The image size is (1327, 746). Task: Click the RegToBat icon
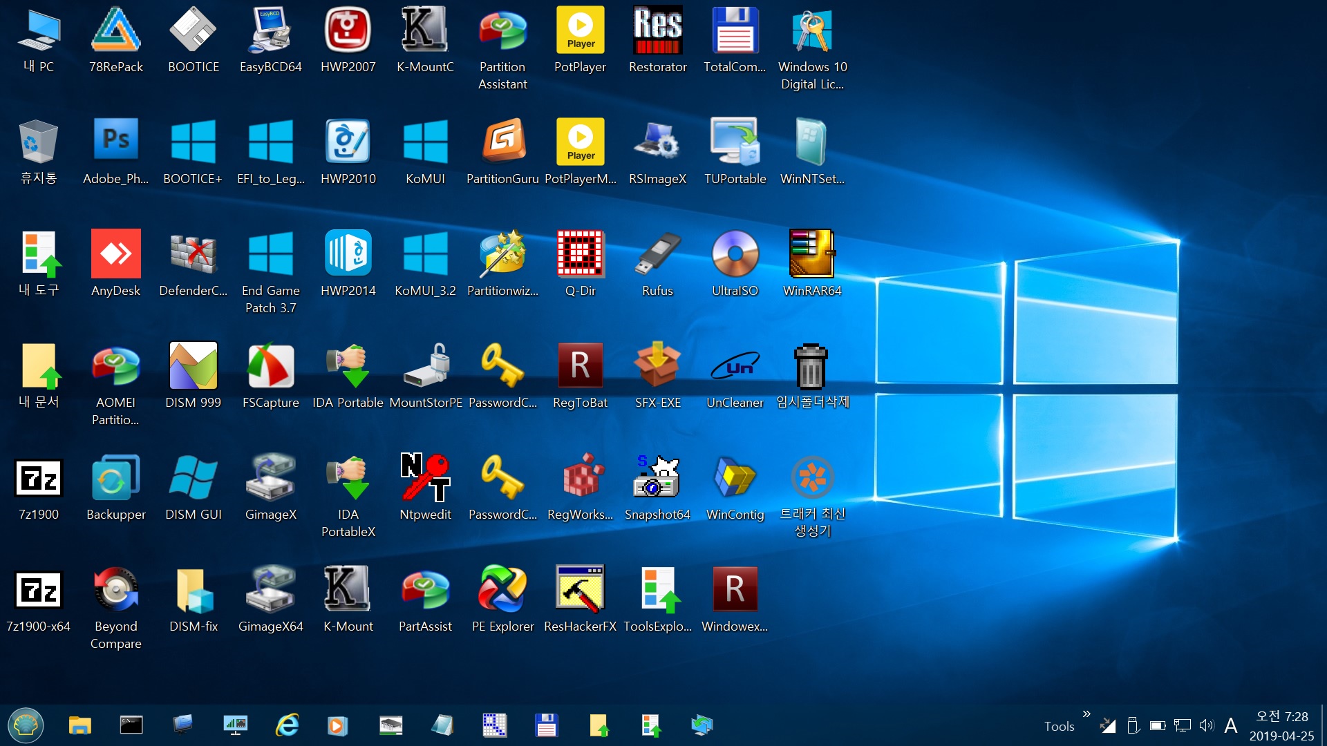point(580,366)
